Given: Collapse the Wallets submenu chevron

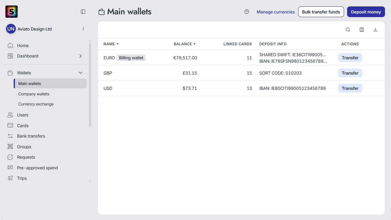Looking at the screenshot, I should (81, 73).
